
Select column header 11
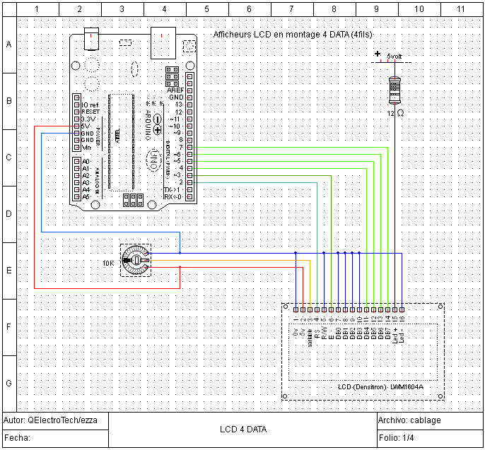click(x=462, y=9)
